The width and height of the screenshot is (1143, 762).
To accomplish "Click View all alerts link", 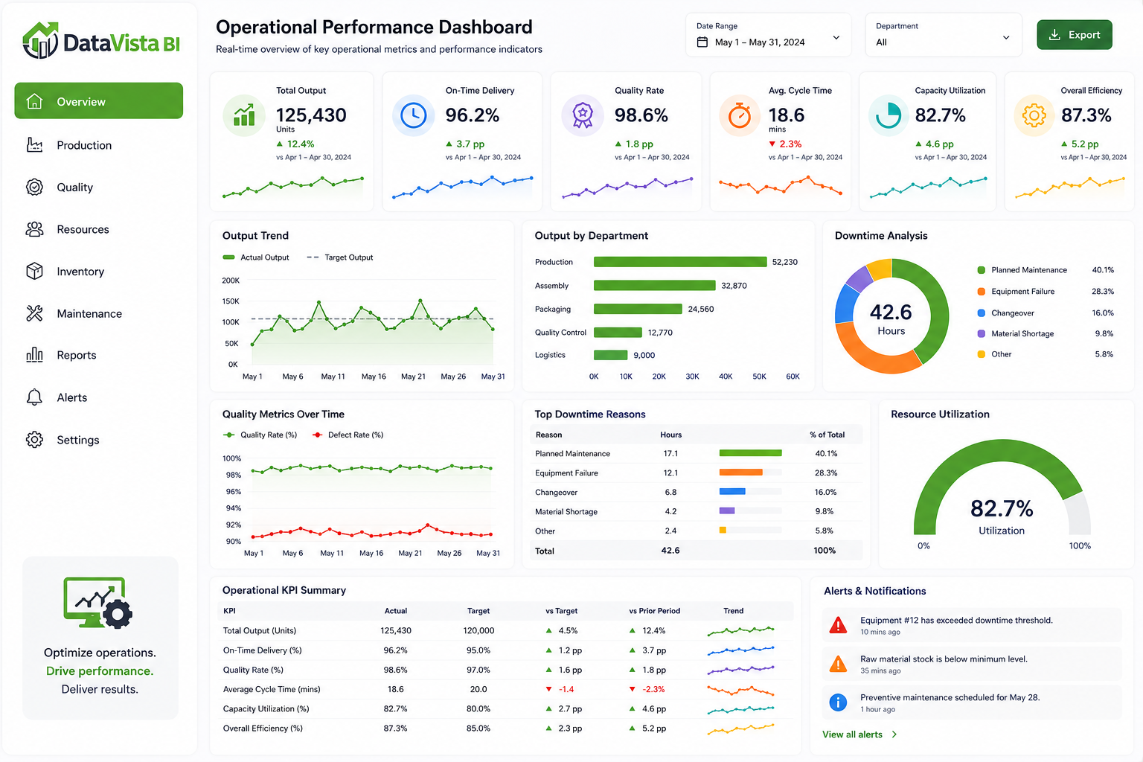I will pyautogui.click(x=852, y=734).
